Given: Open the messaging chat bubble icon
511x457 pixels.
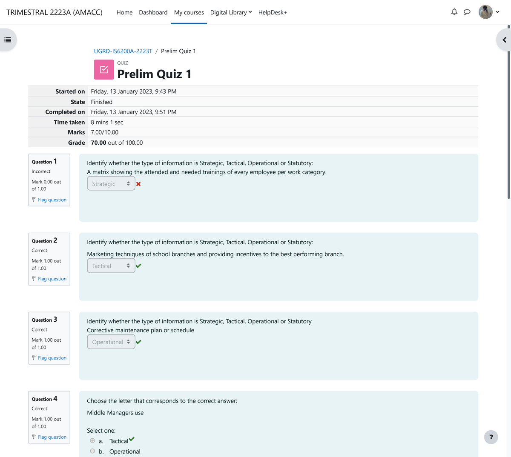Looking at the screenshot, I should pos(467,12).
